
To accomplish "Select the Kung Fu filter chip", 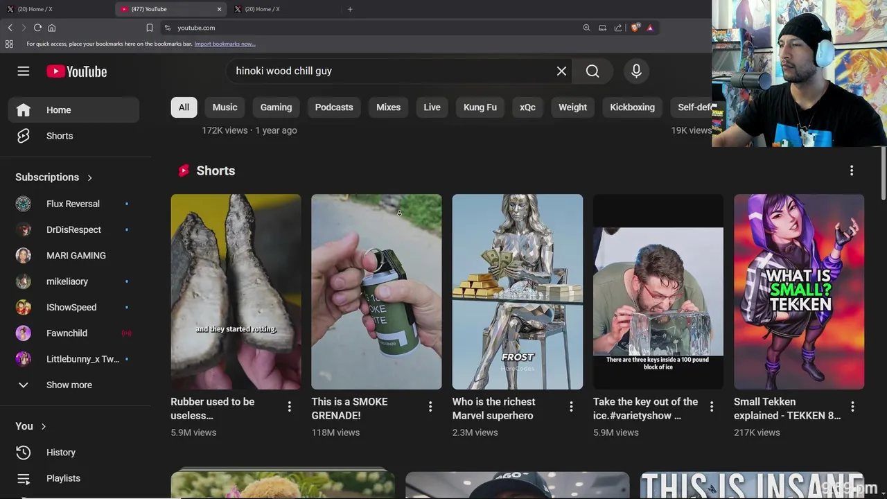I will click(480, 107).
